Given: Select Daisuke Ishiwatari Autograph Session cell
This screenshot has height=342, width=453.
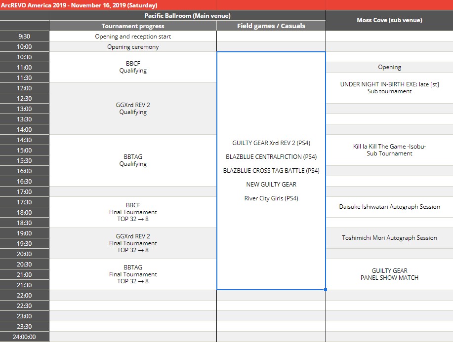Looking at the screenshot, I should pyautogui.click(x=389, y=207).
